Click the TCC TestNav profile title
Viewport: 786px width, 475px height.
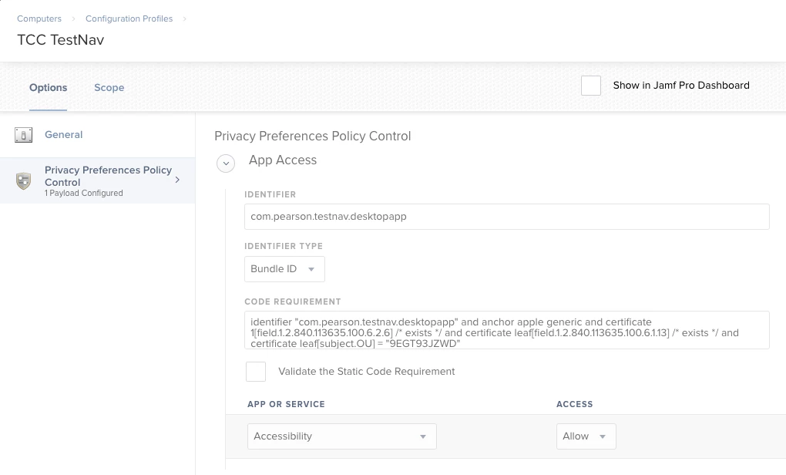(x=61, y=40)
